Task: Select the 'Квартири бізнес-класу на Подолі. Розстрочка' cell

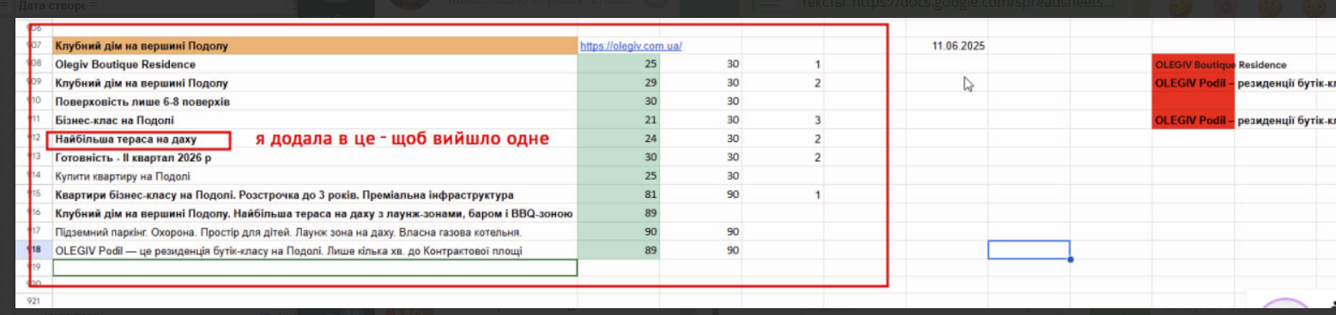Action: [315, 195]
